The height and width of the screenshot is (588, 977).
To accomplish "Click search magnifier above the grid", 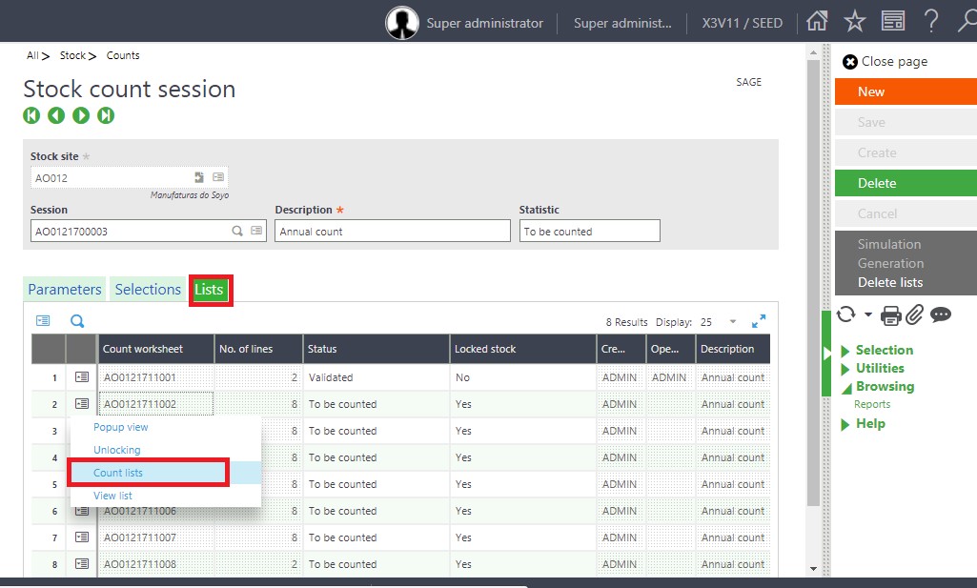I will 77,322.
